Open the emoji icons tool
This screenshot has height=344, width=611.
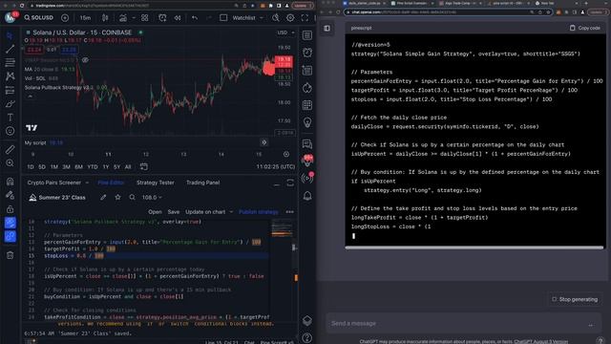(x=11, y=131)
